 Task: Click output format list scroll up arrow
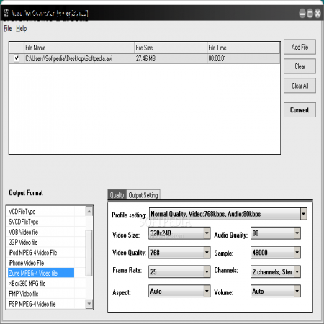89,211
